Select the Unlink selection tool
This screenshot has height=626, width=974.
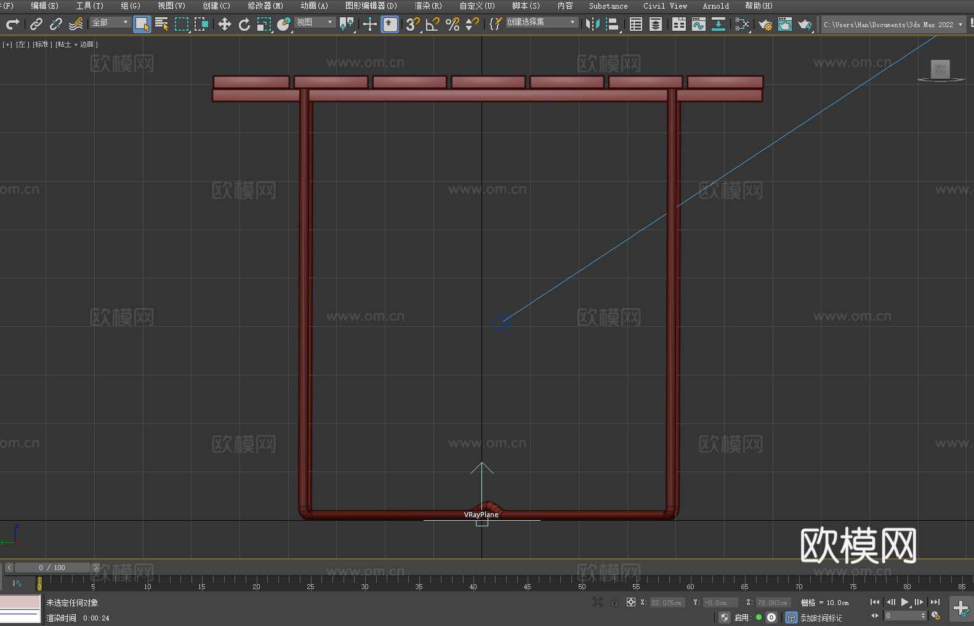click(x=56, y=24)
